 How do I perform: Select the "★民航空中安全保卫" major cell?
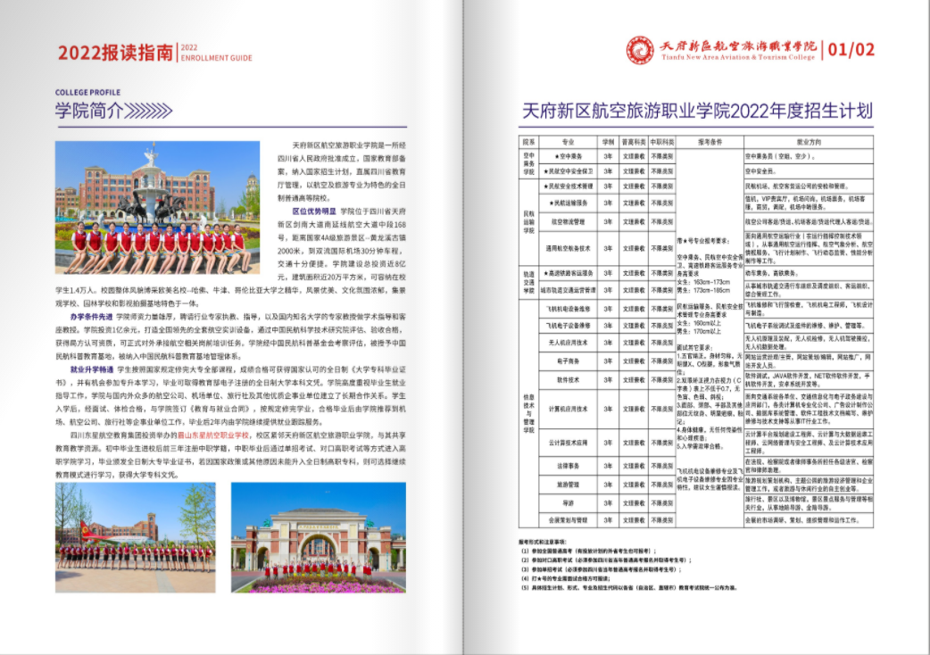point(569,171)
